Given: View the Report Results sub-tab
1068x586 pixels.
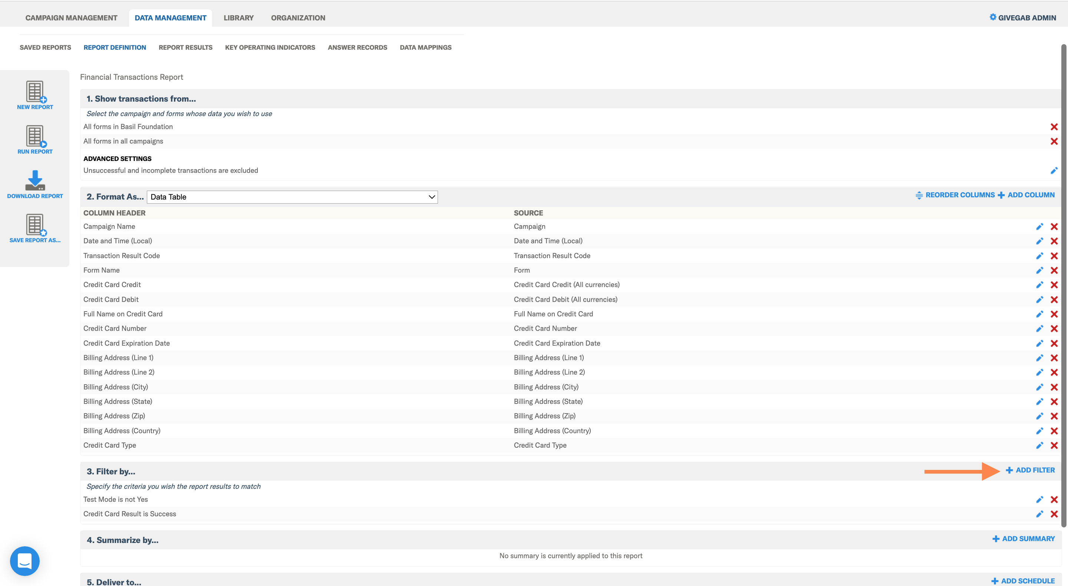Looking at the screenshot, I should [x=185, y=47].
